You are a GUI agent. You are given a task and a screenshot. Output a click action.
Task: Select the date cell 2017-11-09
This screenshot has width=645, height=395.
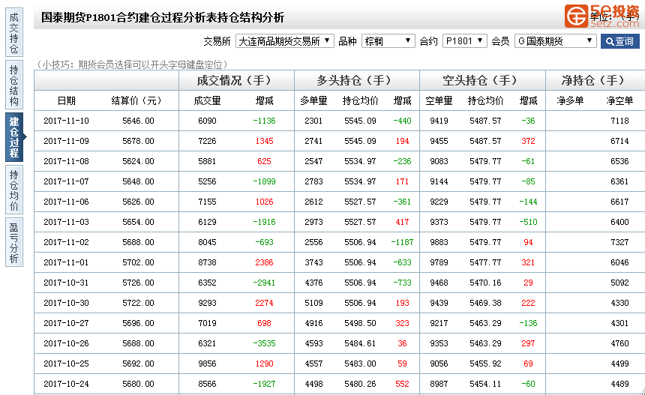pos(66,141)
